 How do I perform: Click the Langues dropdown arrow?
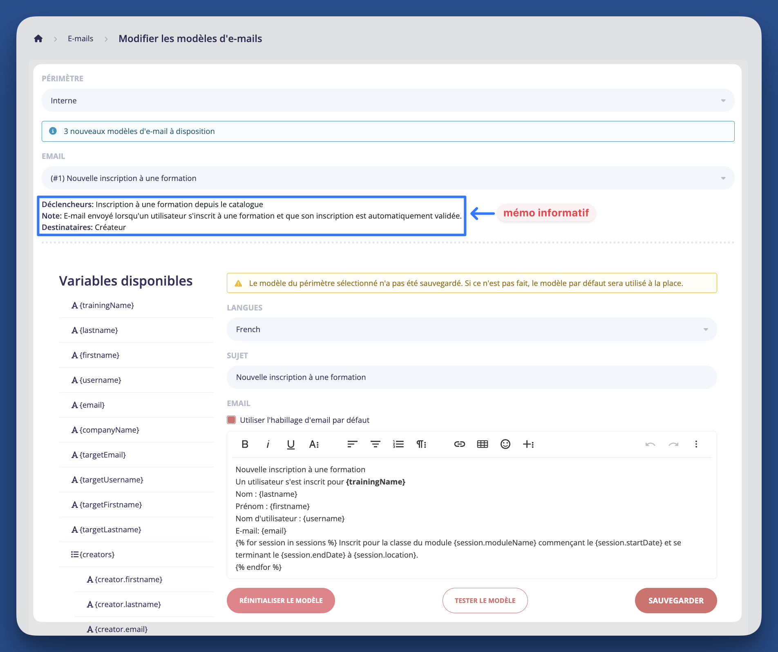(x=706, y=329)
